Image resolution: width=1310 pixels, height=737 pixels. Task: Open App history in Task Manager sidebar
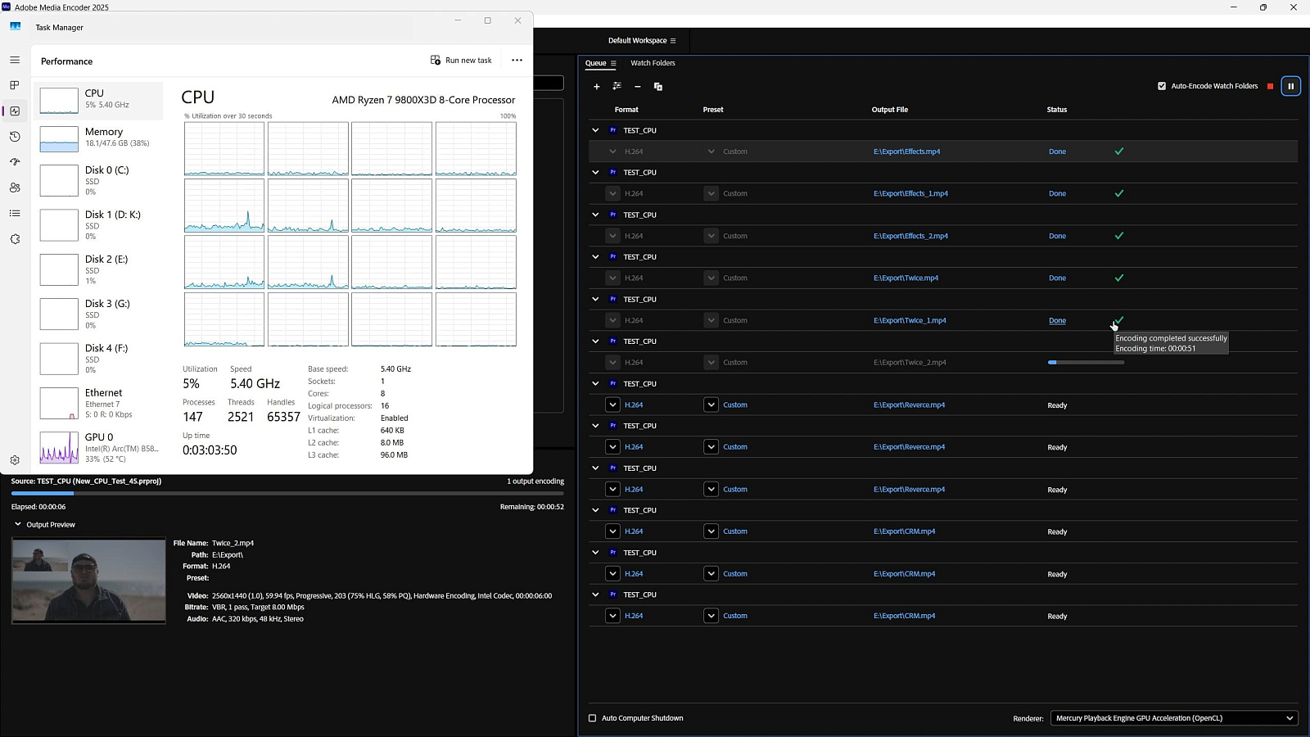tap(15, 137)
